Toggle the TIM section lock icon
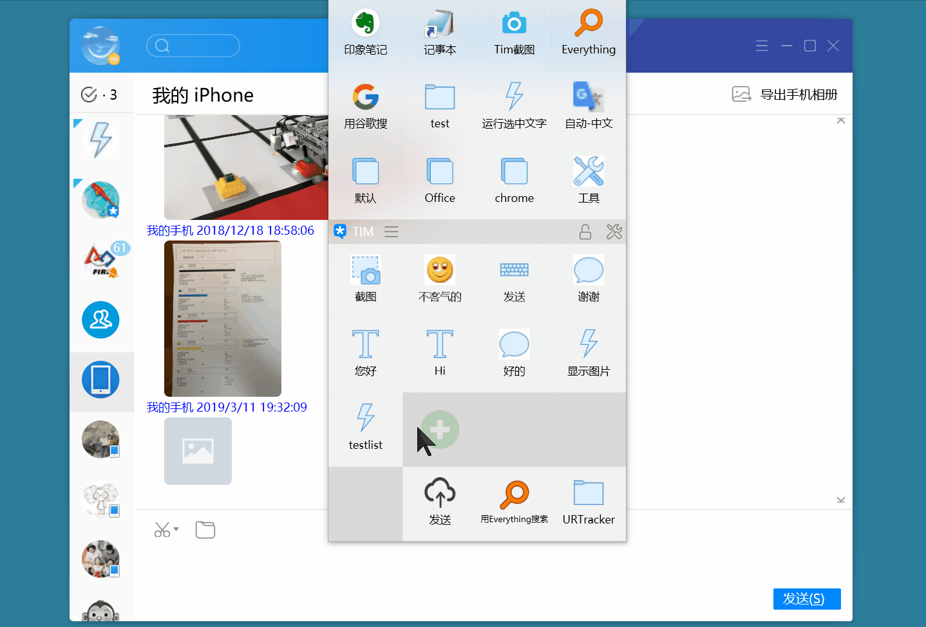The image size is (926, 627). [585, 232]
